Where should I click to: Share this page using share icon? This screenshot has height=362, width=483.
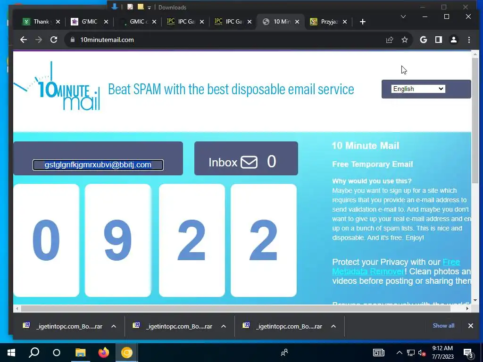(390, 40)
